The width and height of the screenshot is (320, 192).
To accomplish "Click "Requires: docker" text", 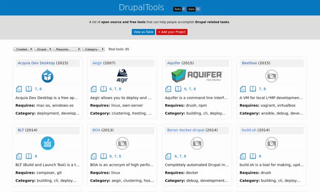I will click(x=182, y=173).
